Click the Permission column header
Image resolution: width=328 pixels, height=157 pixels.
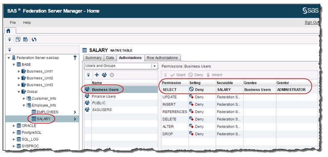click(x=175, y=83)
